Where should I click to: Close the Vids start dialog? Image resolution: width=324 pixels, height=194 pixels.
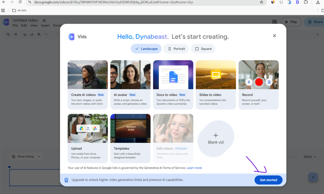tap(274, 36)
